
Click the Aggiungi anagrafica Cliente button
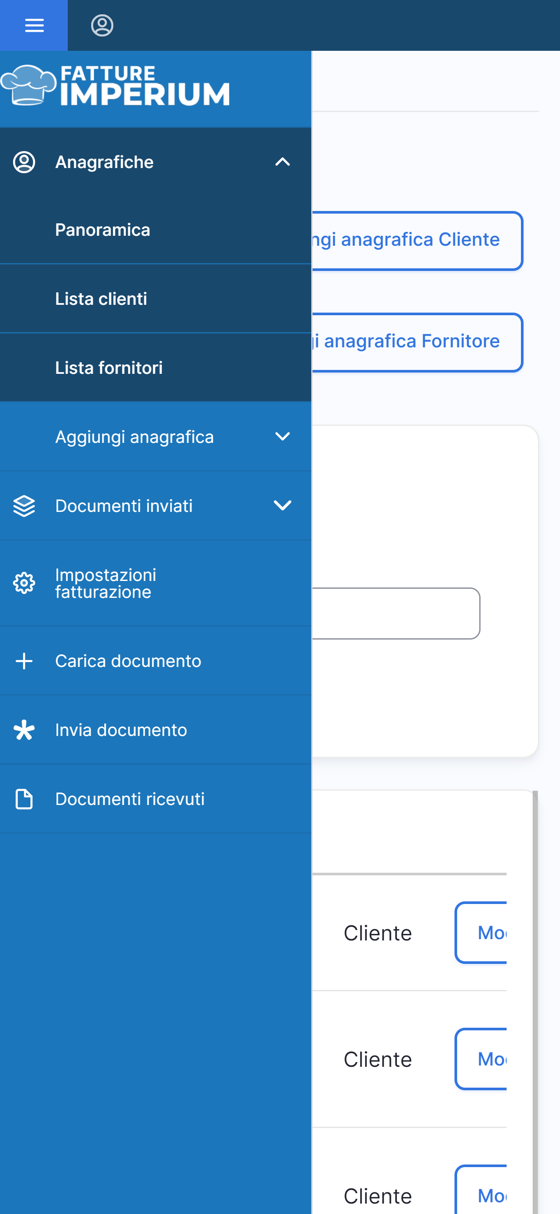(x=417, y=241)
